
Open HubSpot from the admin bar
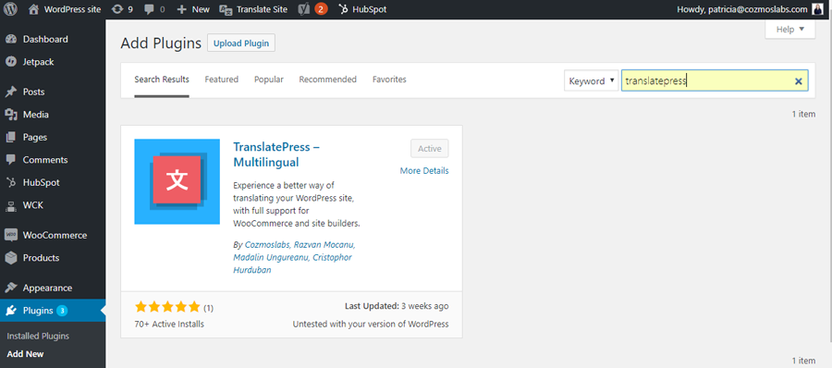[363, 9]
